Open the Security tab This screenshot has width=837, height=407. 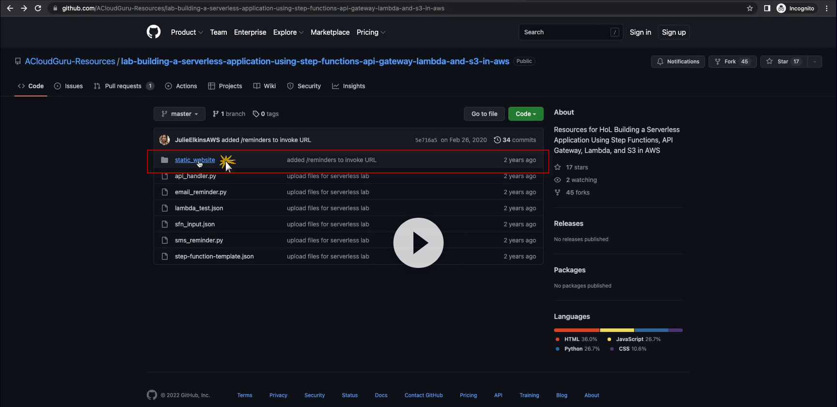(304, 86)
